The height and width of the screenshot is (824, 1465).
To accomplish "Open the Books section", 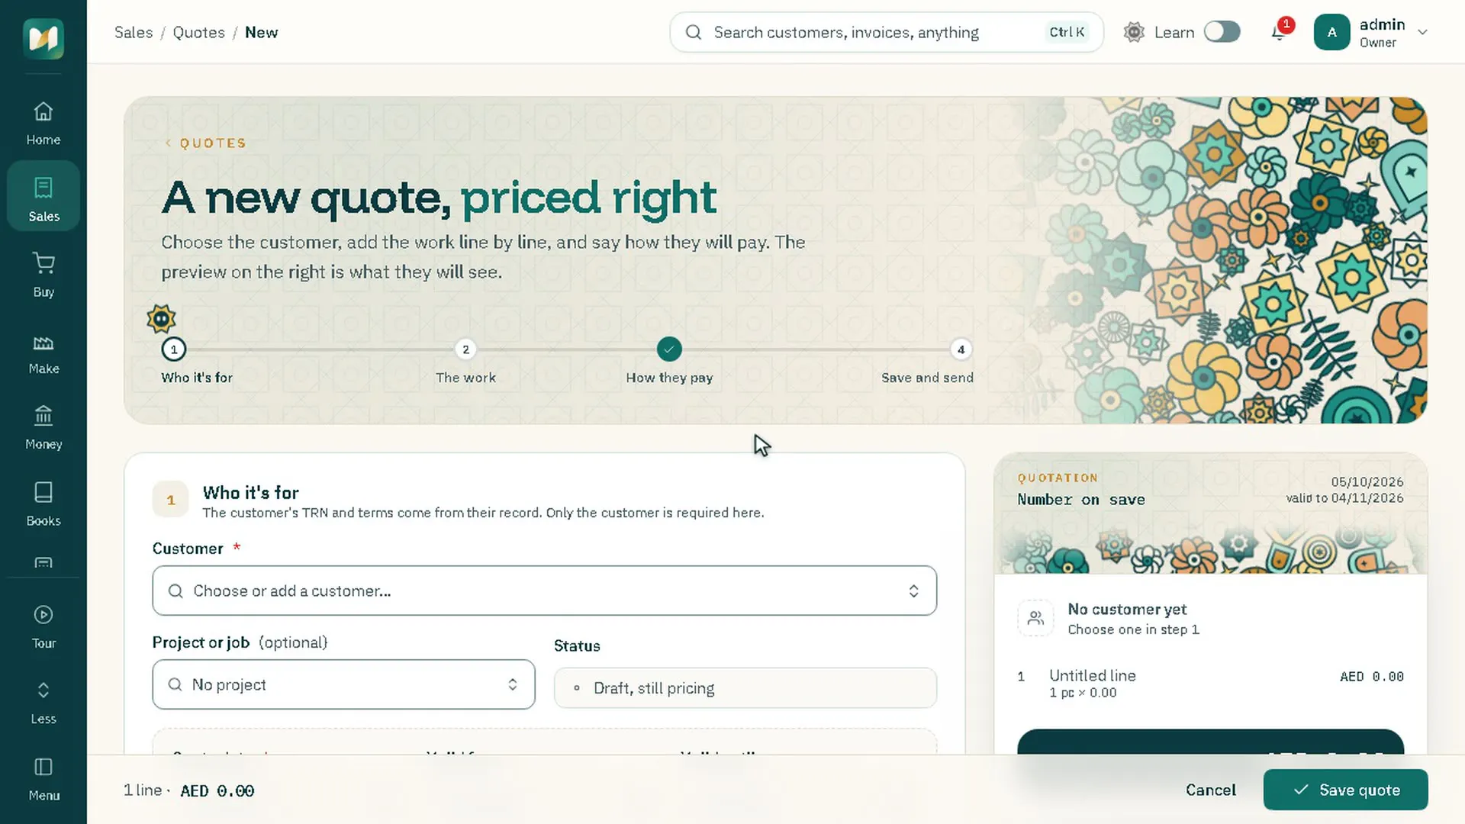I will pos(43,504).
